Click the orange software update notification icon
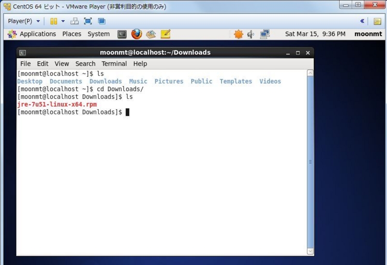 point(238,34)
